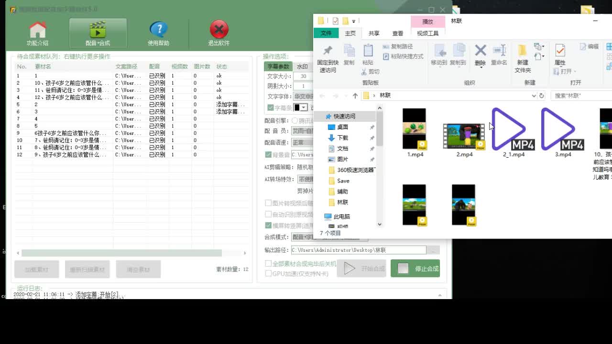Toggle the 横屏转竖屏 checkbox
The image size is (612, 344).
(x=269, y=226)
